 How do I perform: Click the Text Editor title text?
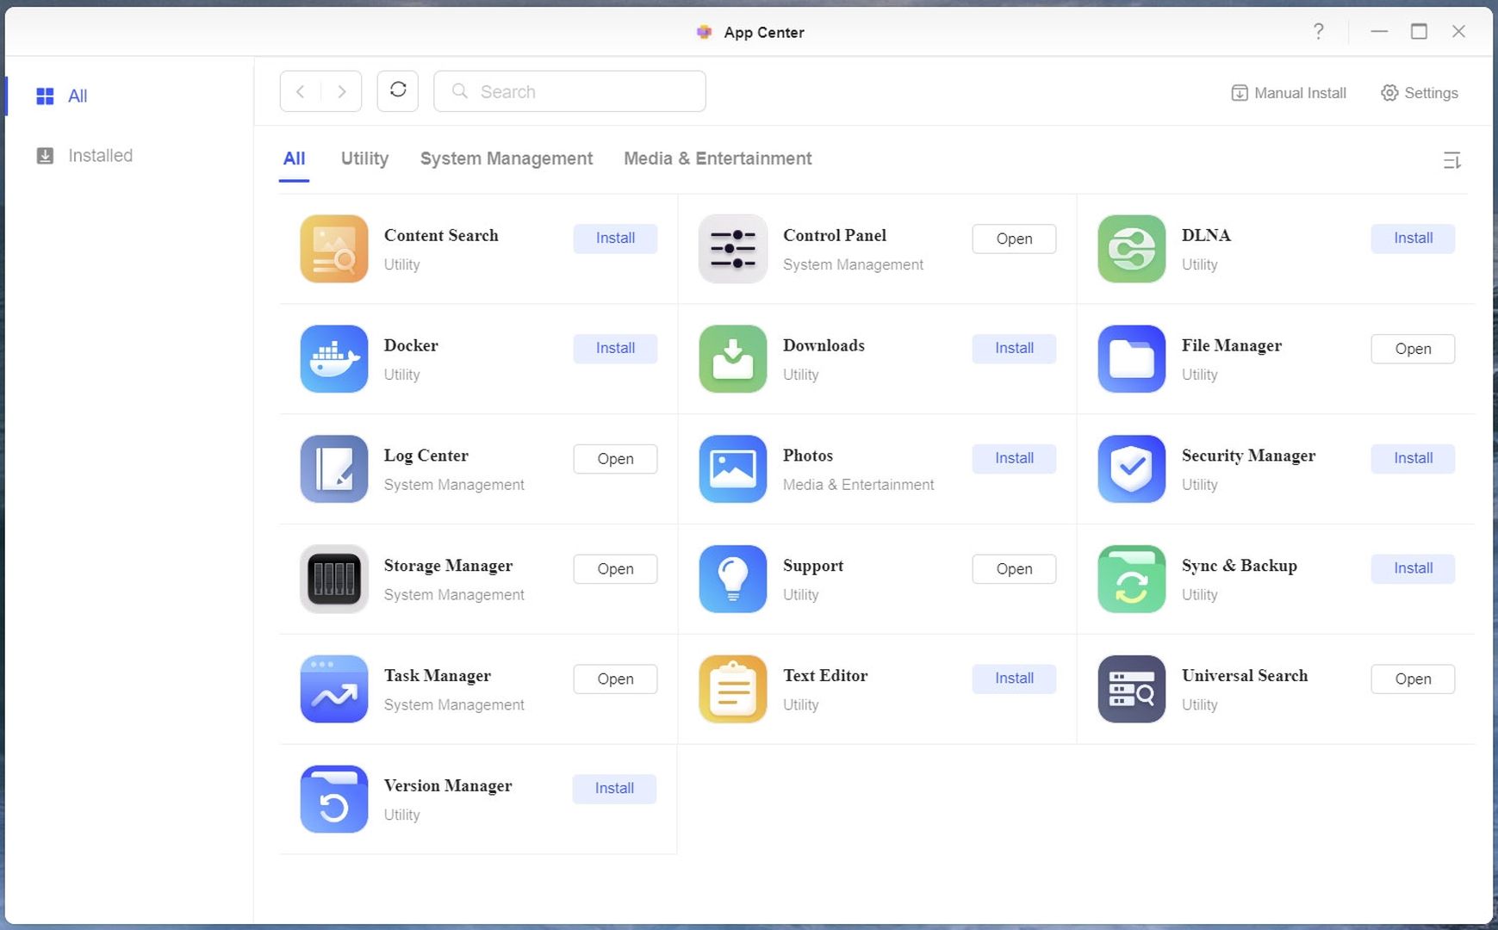[825, 676]
